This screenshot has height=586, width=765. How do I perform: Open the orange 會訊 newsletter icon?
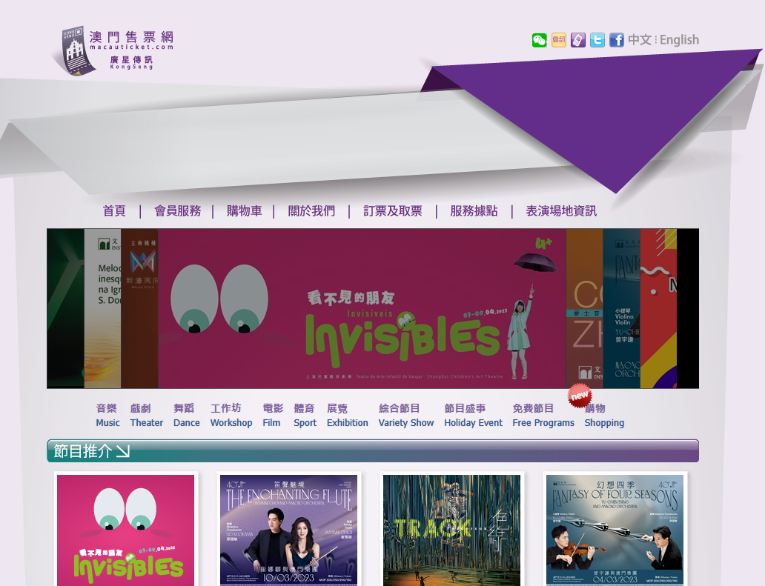point(559,40)
